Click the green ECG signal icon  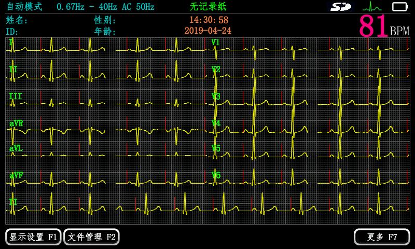click(371, 7)
